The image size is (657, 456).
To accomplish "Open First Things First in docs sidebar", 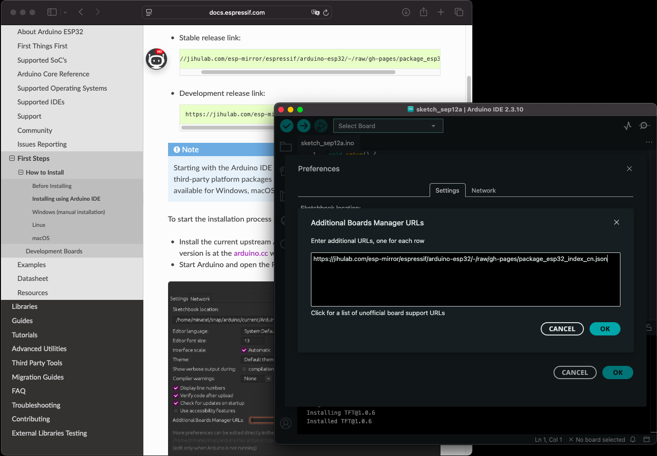I will point(42,46).
